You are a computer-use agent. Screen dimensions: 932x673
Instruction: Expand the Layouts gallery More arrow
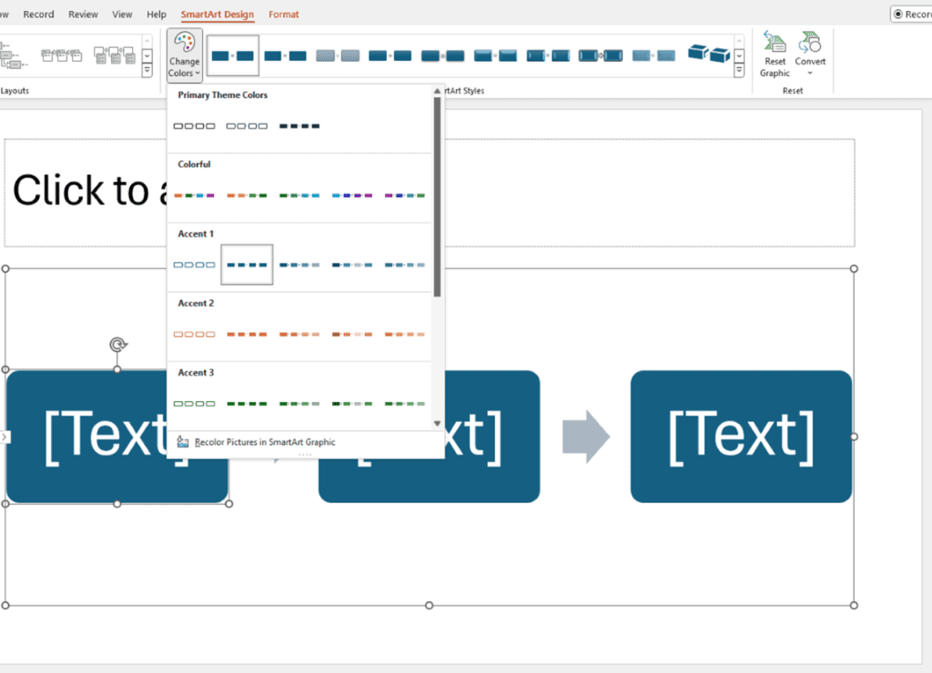147,69
